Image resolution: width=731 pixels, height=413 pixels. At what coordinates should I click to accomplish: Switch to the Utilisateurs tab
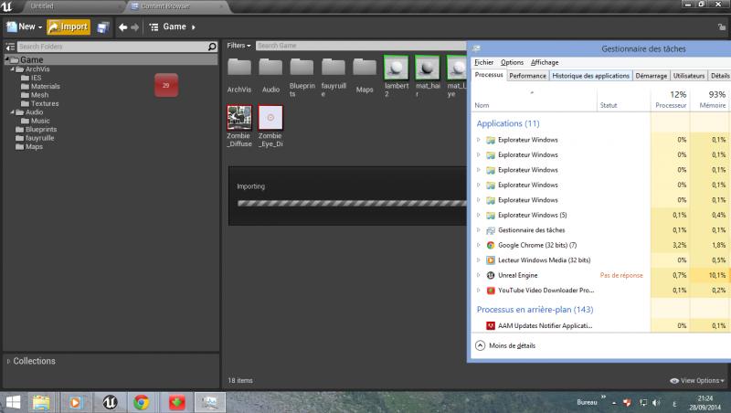(x=689, y=76)
